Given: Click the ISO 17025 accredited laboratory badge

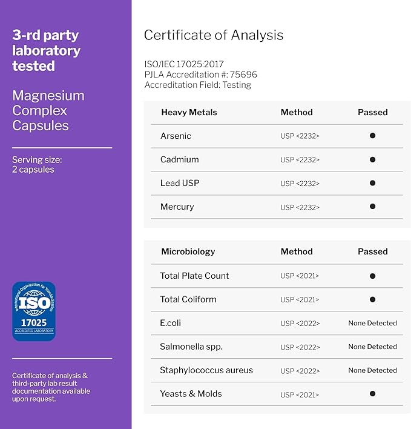Looking at the screenshot, I should [x=34, y=311].
